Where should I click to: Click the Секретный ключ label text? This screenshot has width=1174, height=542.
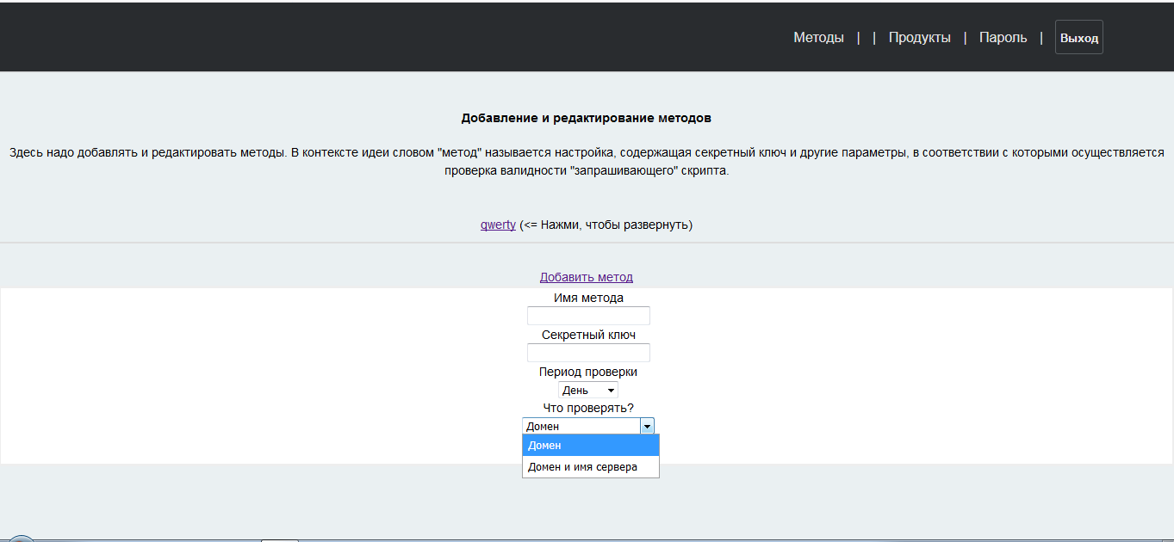tap(588, 335)
